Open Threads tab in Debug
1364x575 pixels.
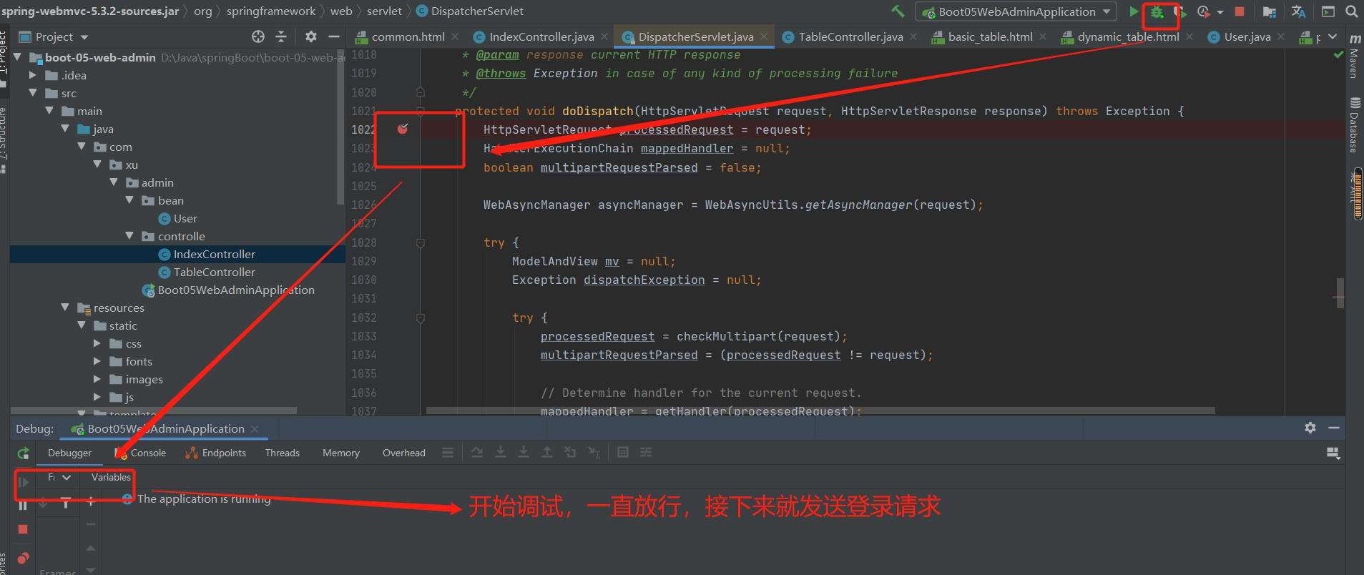pos(283,453)
